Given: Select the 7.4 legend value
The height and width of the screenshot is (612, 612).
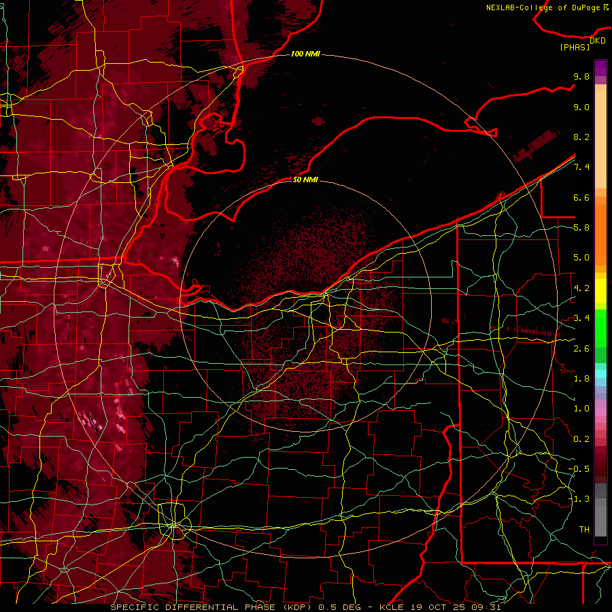Looking at the screenshot, I should (x=581, y=167).
